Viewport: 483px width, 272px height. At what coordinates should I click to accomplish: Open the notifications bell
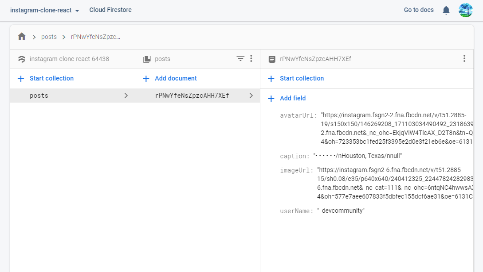point(446,11)
